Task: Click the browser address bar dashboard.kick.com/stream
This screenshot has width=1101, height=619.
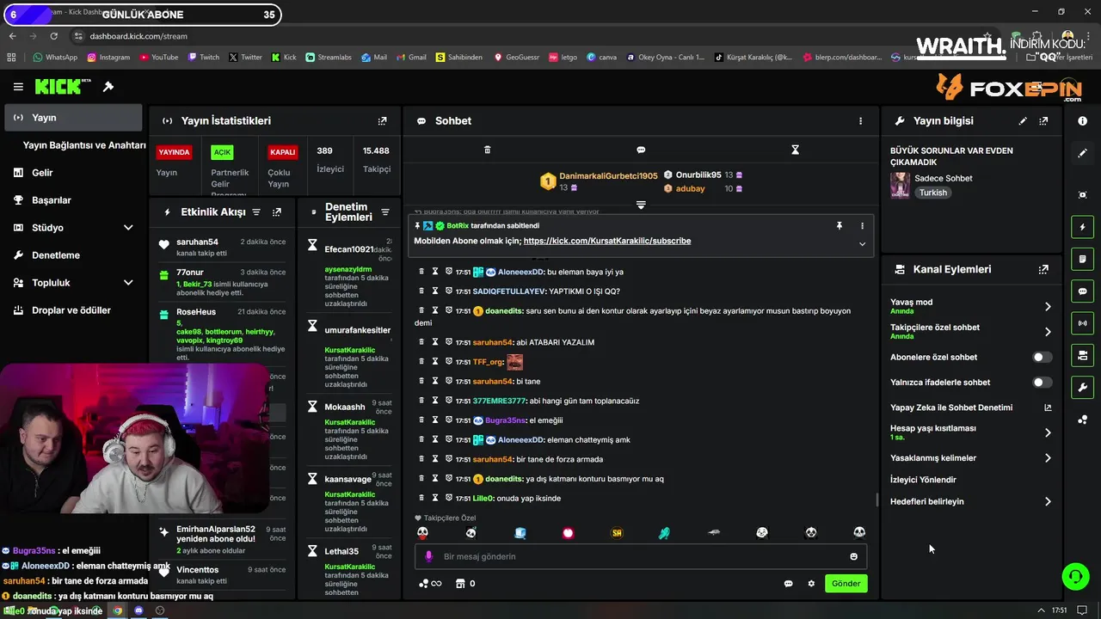Action: pyautogui.click(x=138, y=36)
